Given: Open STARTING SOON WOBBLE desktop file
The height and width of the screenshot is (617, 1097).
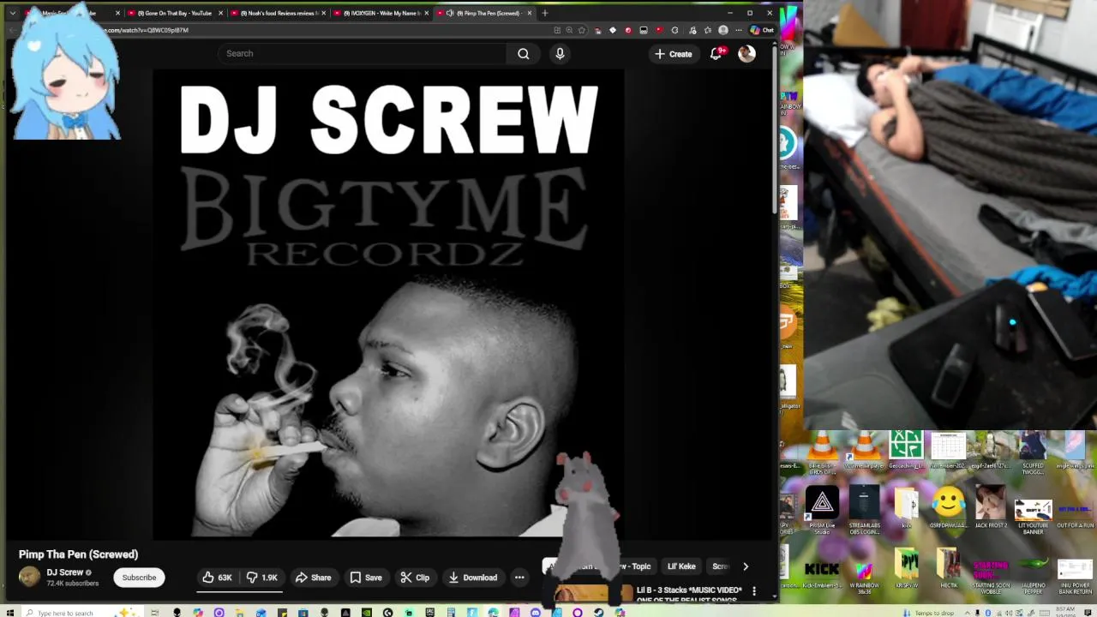Looking at the screenshot, I should [x=991, y=578].
